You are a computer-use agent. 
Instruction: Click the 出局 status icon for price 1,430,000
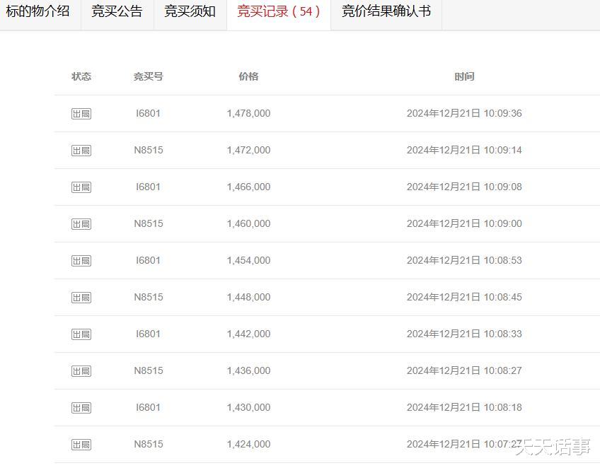tap(81, 408)
